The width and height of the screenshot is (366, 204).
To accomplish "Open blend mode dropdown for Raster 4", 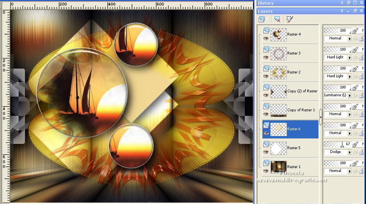I will 349,39.
